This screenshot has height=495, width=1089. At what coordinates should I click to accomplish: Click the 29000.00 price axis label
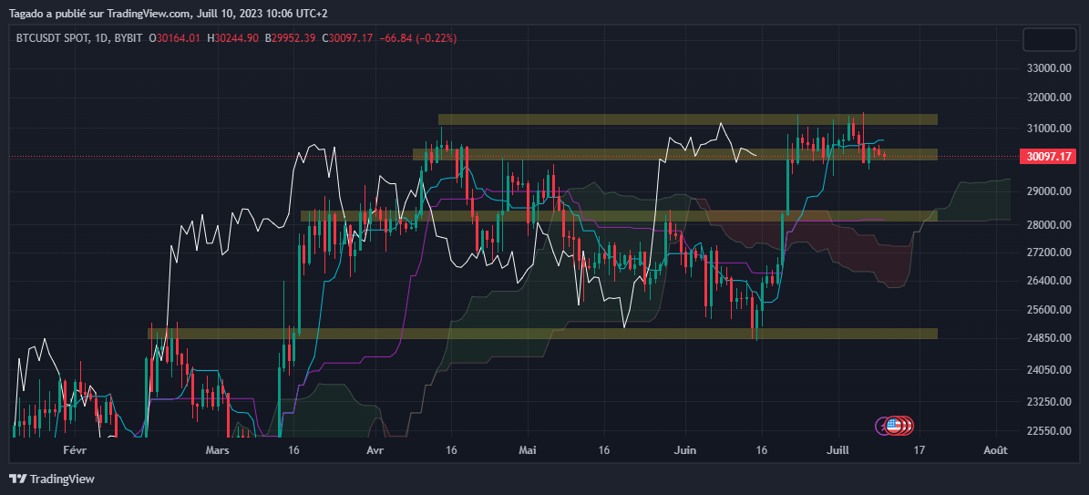[x=1049, y=191]
